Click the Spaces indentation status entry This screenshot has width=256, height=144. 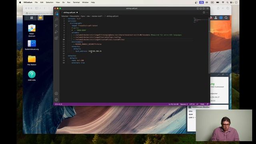(184, 104)
